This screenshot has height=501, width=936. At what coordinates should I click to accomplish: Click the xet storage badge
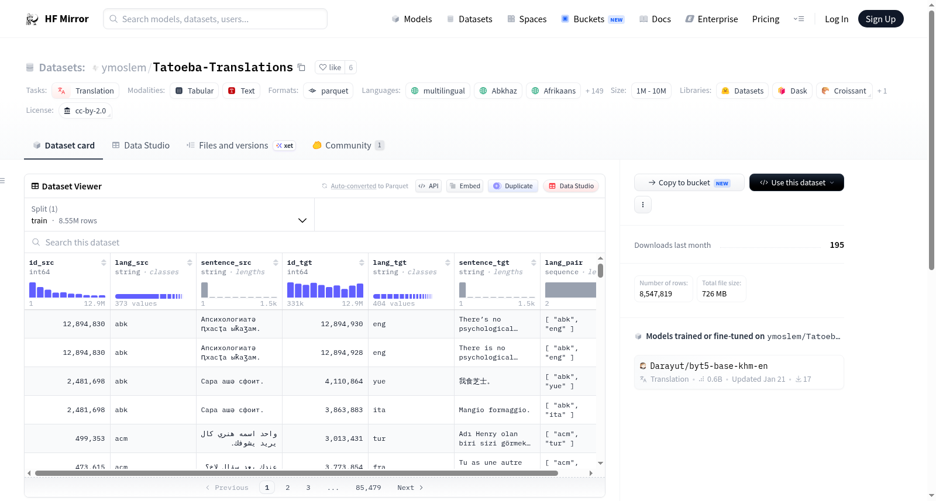coord(285,146)
